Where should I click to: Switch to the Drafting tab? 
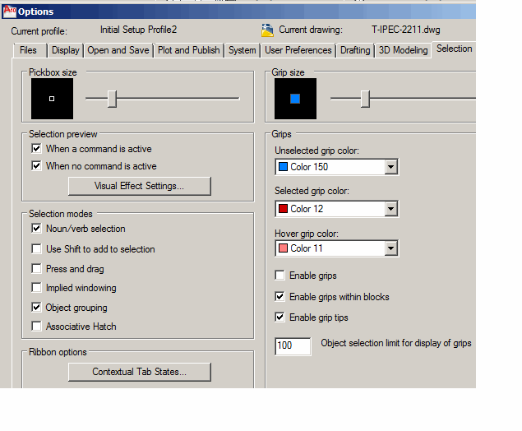click(x=355, y=50)
